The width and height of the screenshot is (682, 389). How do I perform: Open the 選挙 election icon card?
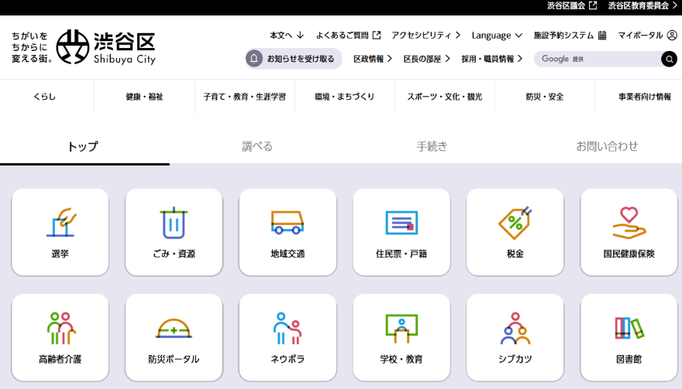[x=60, y=232]
